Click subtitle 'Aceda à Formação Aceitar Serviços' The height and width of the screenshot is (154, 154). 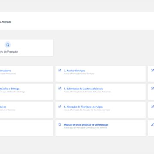pos(79,74)
